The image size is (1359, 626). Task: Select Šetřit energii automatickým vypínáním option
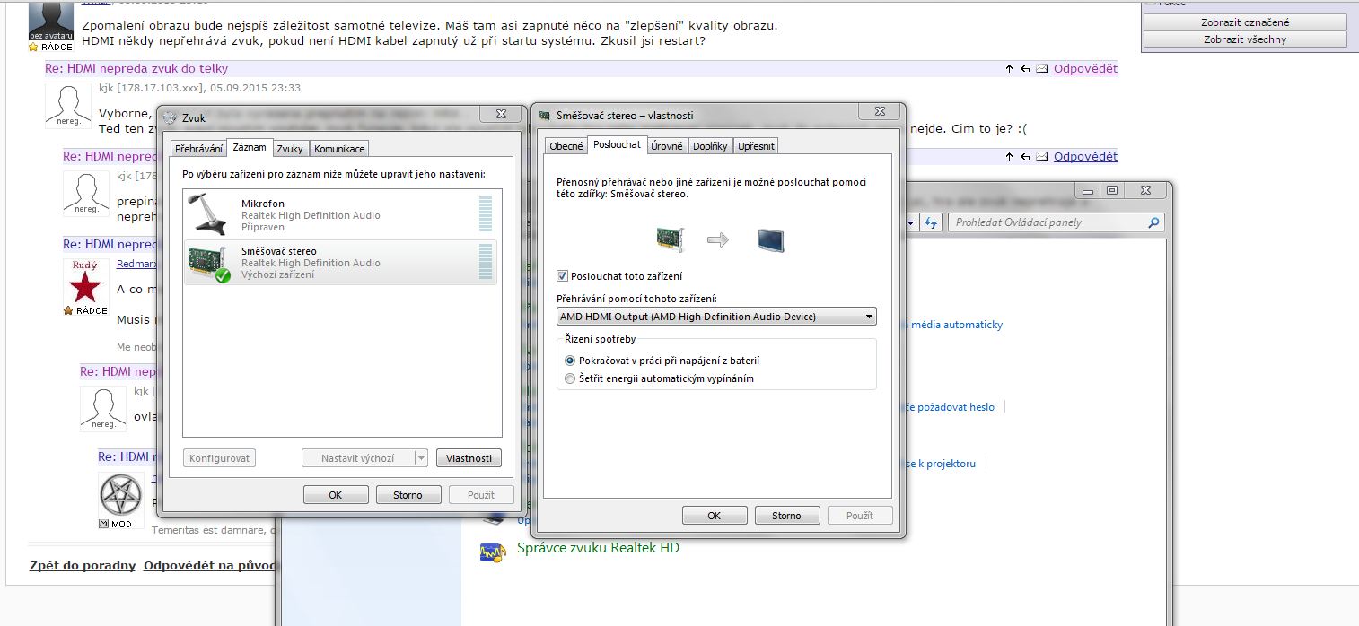pyautogui.click(x=570, y=378)
